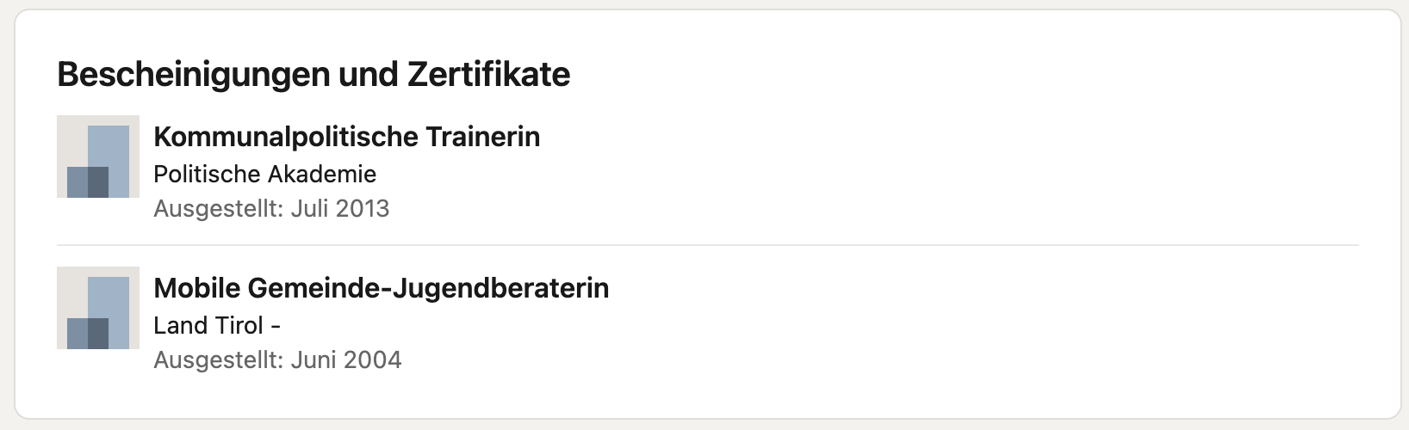Click the year 2013 in issue date
The width and height of the screenshot is (1409, 430).
pyautogui.click(x=363, y=209)
